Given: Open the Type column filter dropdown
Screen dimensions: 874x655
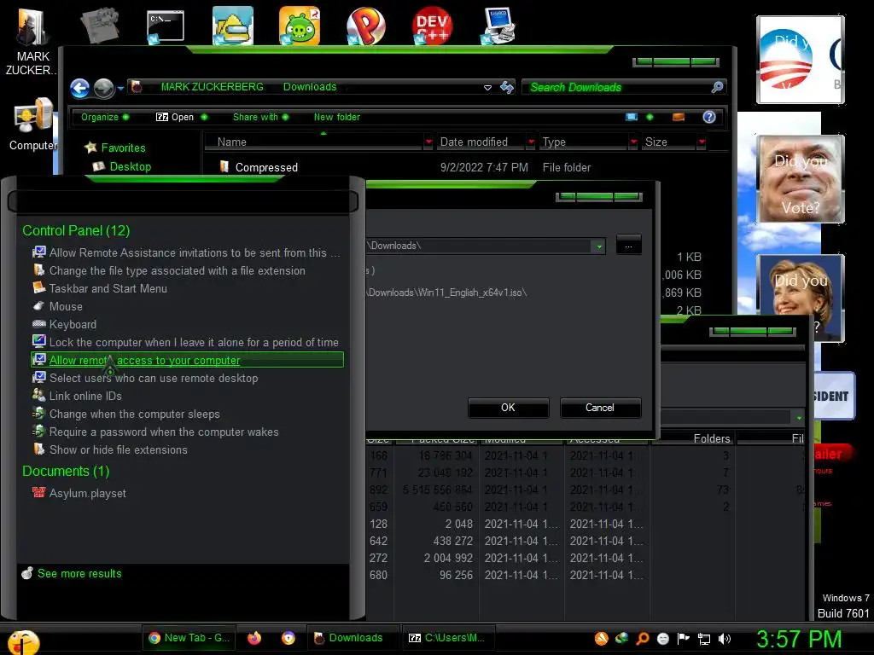Looking at the screenshot, I should pos(633,142).
